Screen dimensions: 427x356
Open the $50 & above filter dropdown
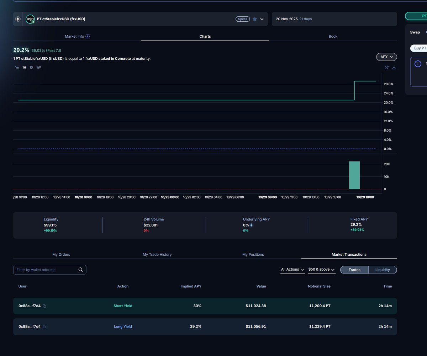pos(322,270)
